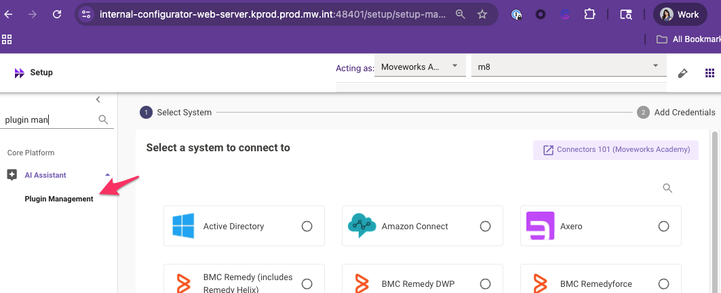Collapse the left sidebar with chevron

tap(98, 99)
